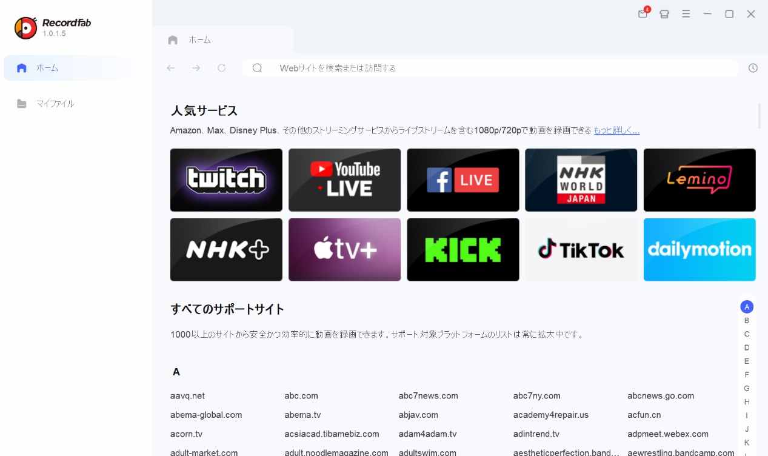Click the RecordFab logo icon

coord(26,28)
